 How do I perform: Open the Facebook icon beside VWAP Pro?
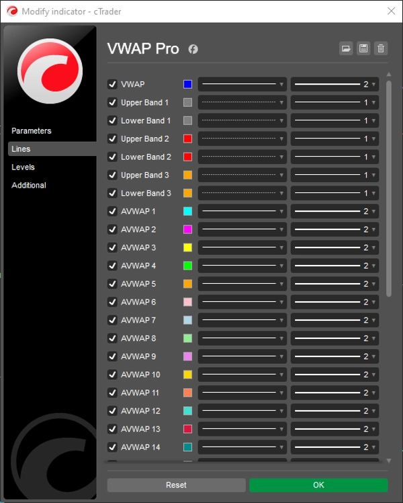click(x=193, y=49)
